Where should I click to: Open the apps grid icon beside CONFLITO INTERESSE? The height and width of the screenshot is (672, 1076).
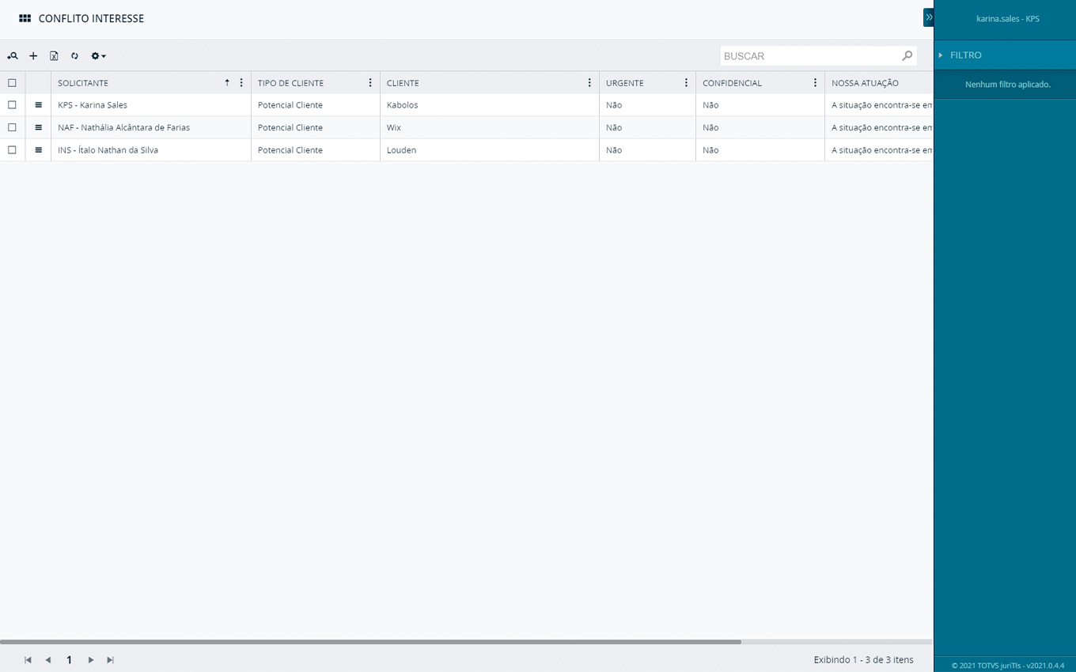25,18
